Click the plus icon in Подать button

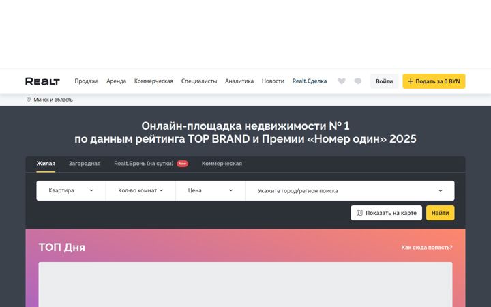click(x=411, y=81)
